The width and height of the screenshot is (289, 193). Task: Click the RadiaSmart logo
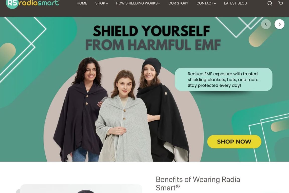point(33,4)
